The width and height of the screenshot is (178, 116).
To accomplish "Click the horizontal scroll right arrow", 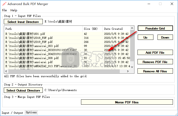I will pyautogui.click(x=128, y=71).
